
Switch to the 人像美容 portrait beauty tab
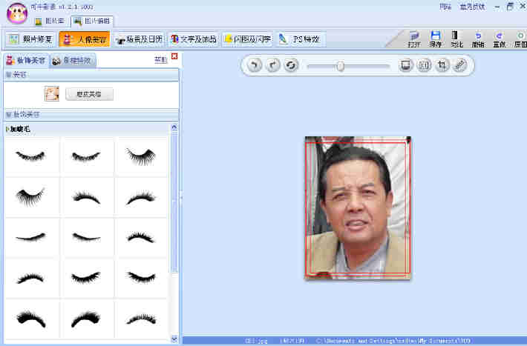click(x=84, y=39)
